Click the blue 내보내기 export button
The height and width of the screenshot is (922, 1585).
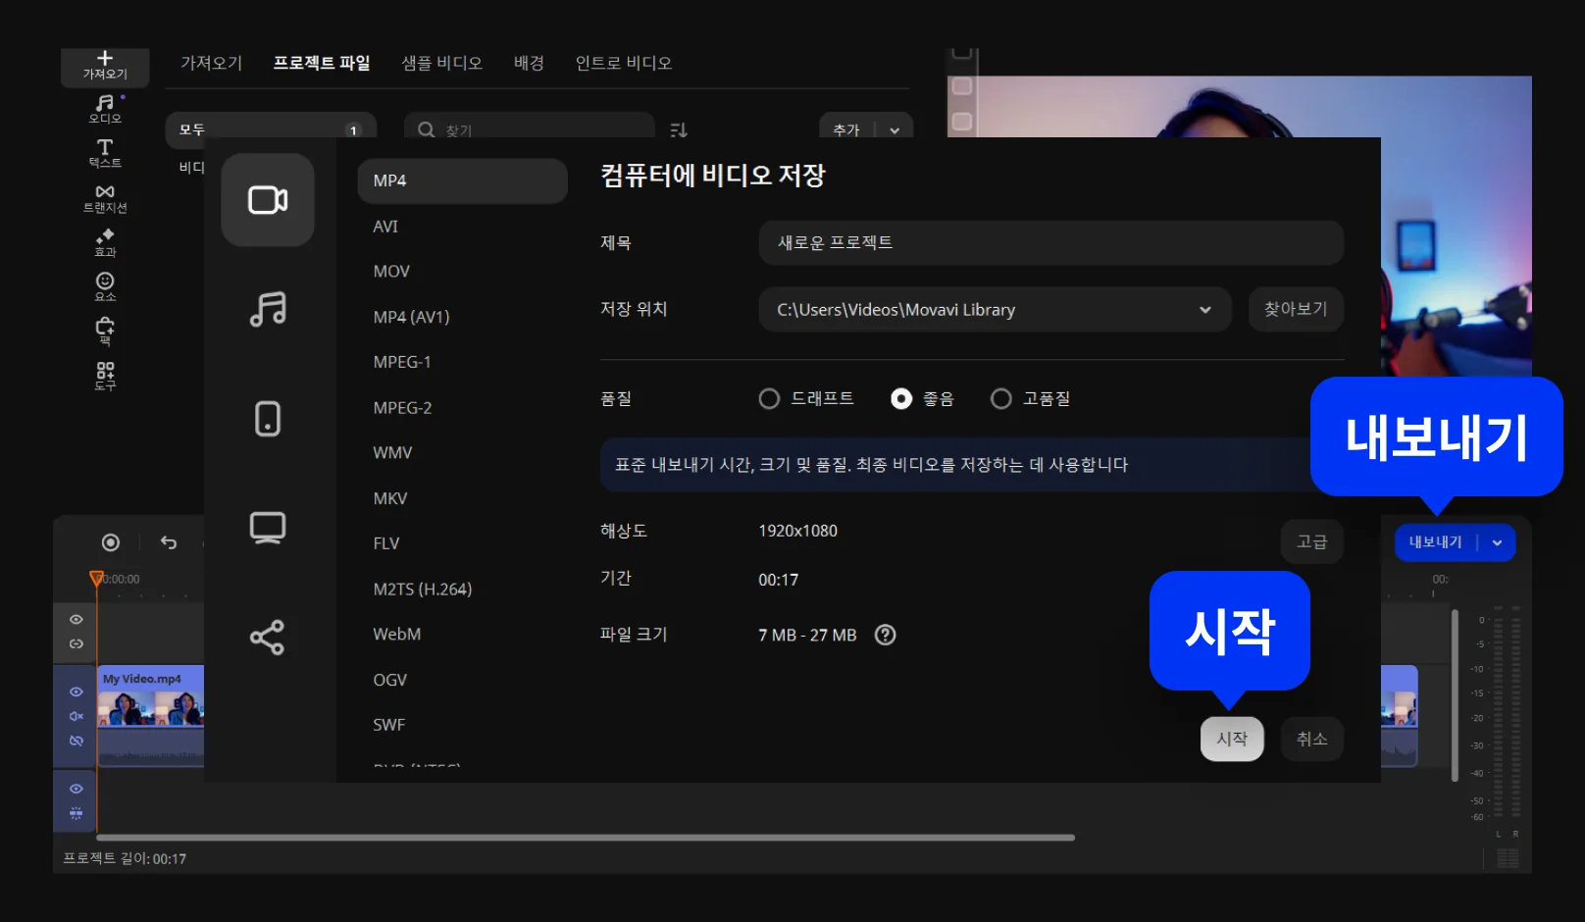[1436, 542]
